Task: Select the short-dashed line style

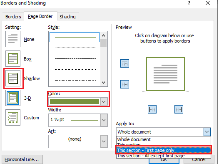Action: coord(75,58)
